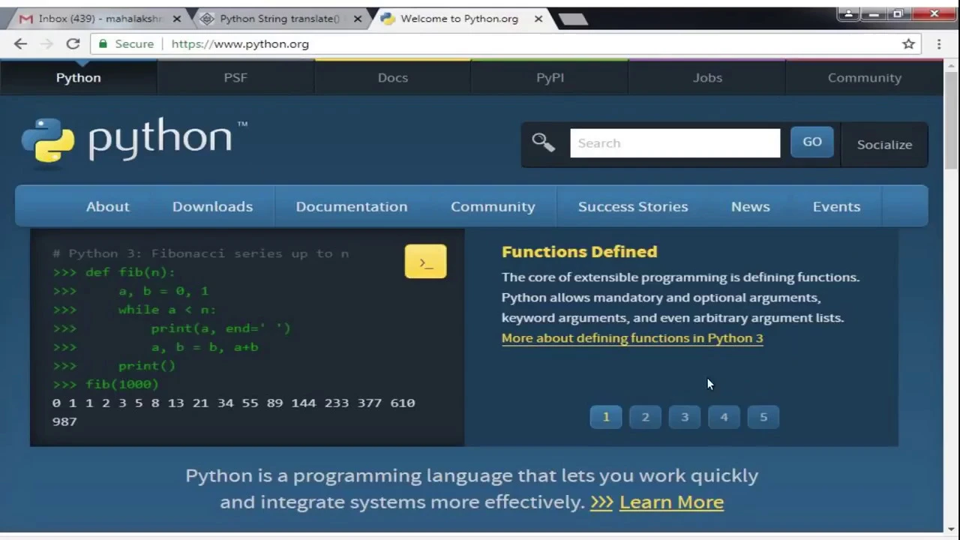Click the Learn More link
This screenshot has height=540, width=960.
click(x=671, y=502)
